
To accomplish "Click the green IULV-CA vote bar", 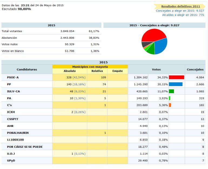I will click(171, 91).
